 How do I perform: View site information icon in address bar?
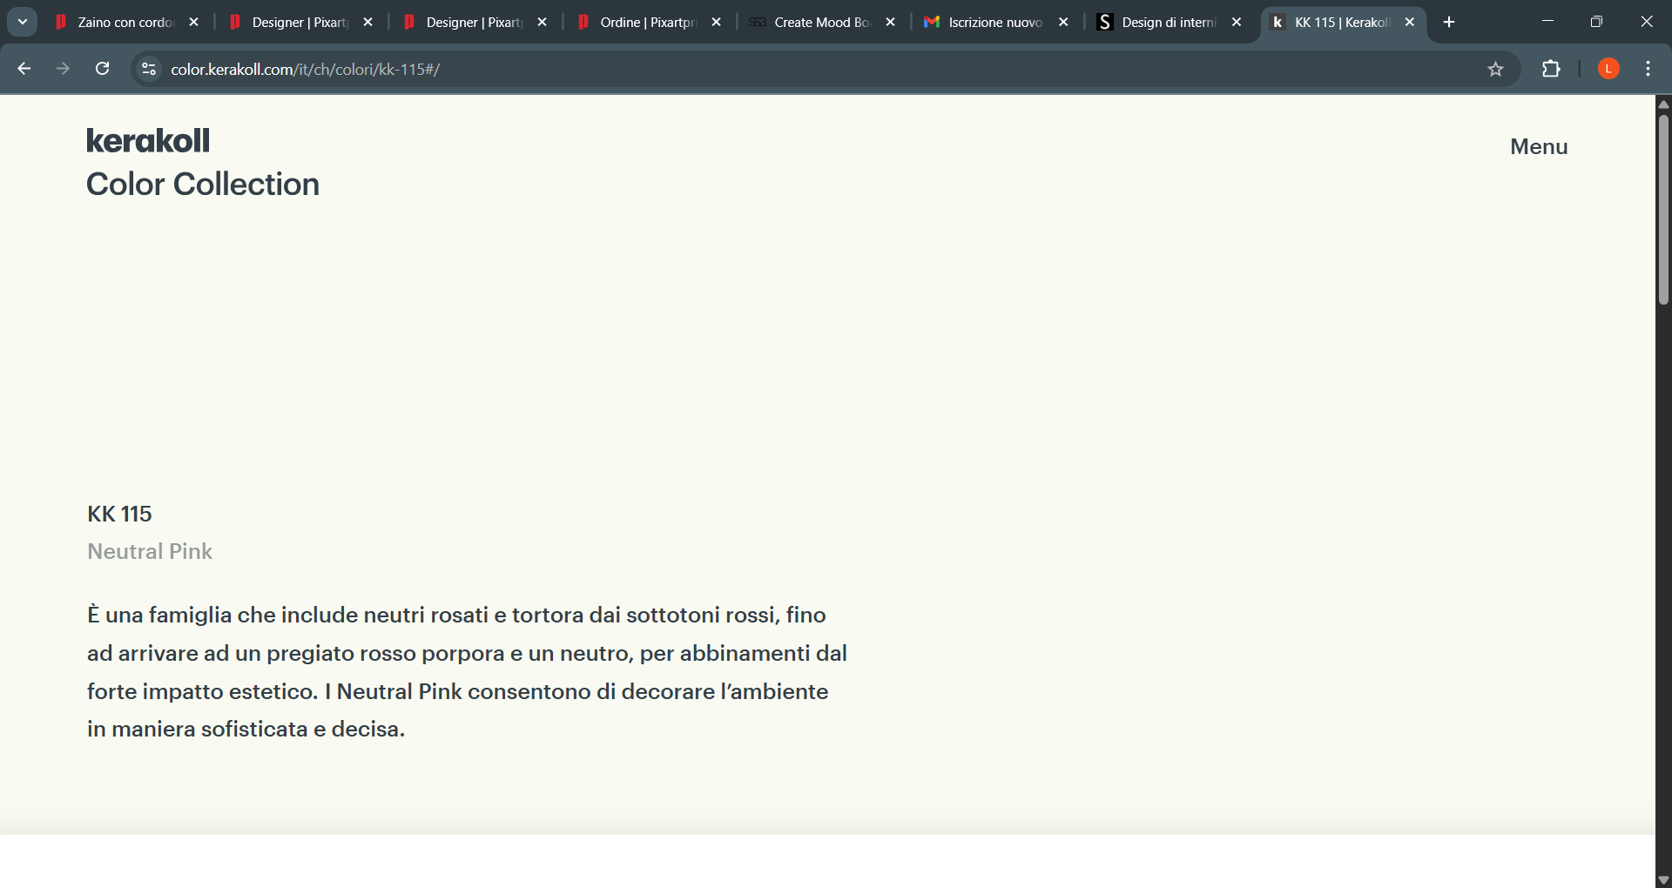149,69
